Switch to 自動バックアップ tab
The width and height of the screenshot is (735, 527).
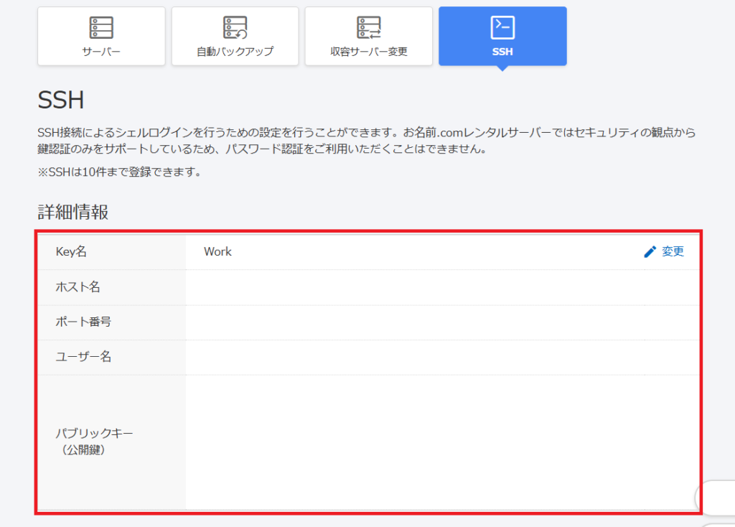point(235,36)
